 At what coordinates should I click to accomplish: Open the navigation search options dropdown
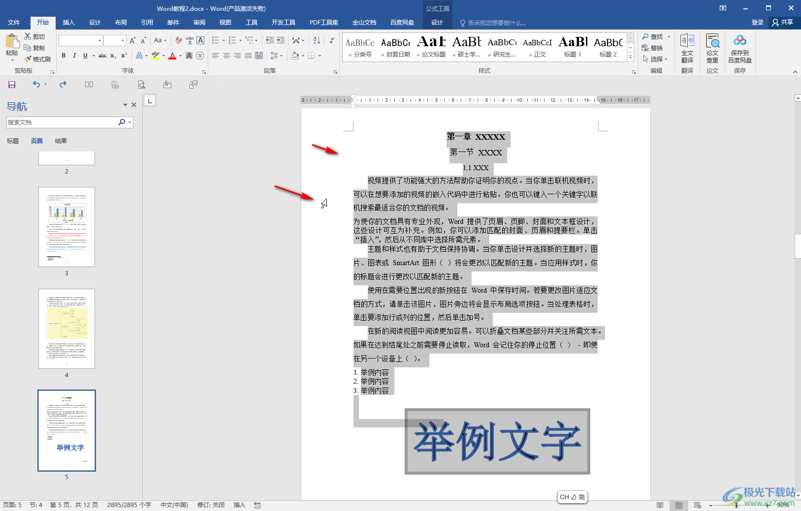(x=129, y=122)
